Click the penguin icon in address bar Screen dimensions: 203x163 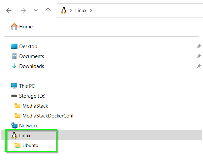point(64,10)
